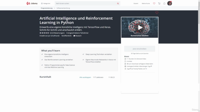
Task: Click the five-star rating display
Action: tap(44, 33)
